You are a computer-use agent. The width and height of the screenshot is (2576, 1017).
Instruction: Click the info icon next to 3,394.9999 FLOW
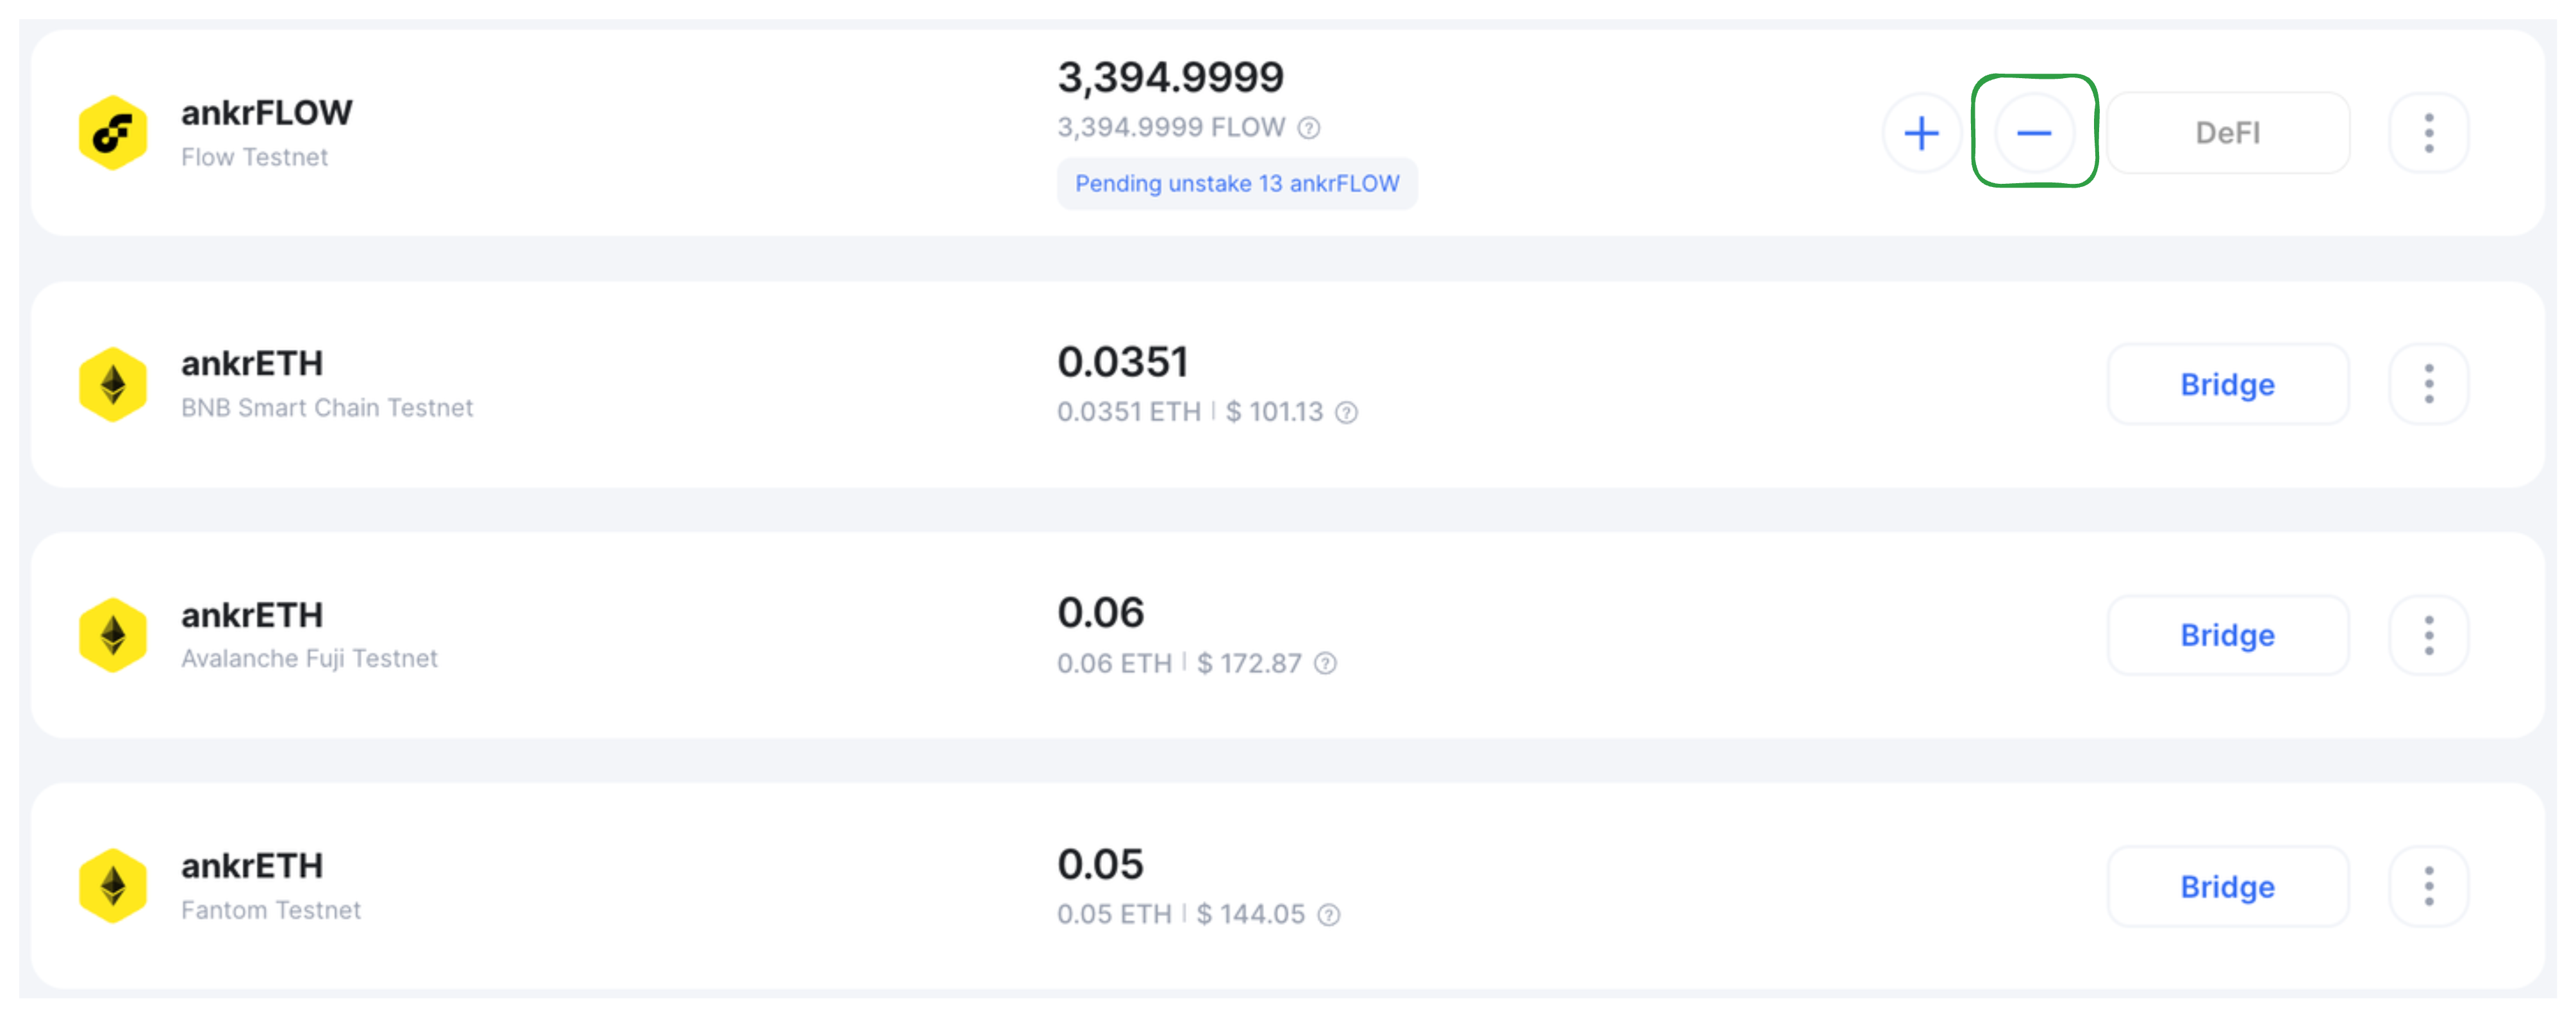[x=1308, y=128]
